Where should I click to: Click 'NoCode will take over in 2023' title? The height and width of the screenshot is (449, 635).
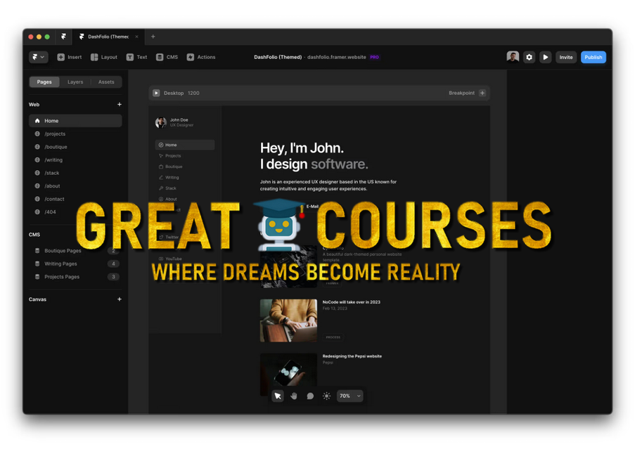[351, 302]
